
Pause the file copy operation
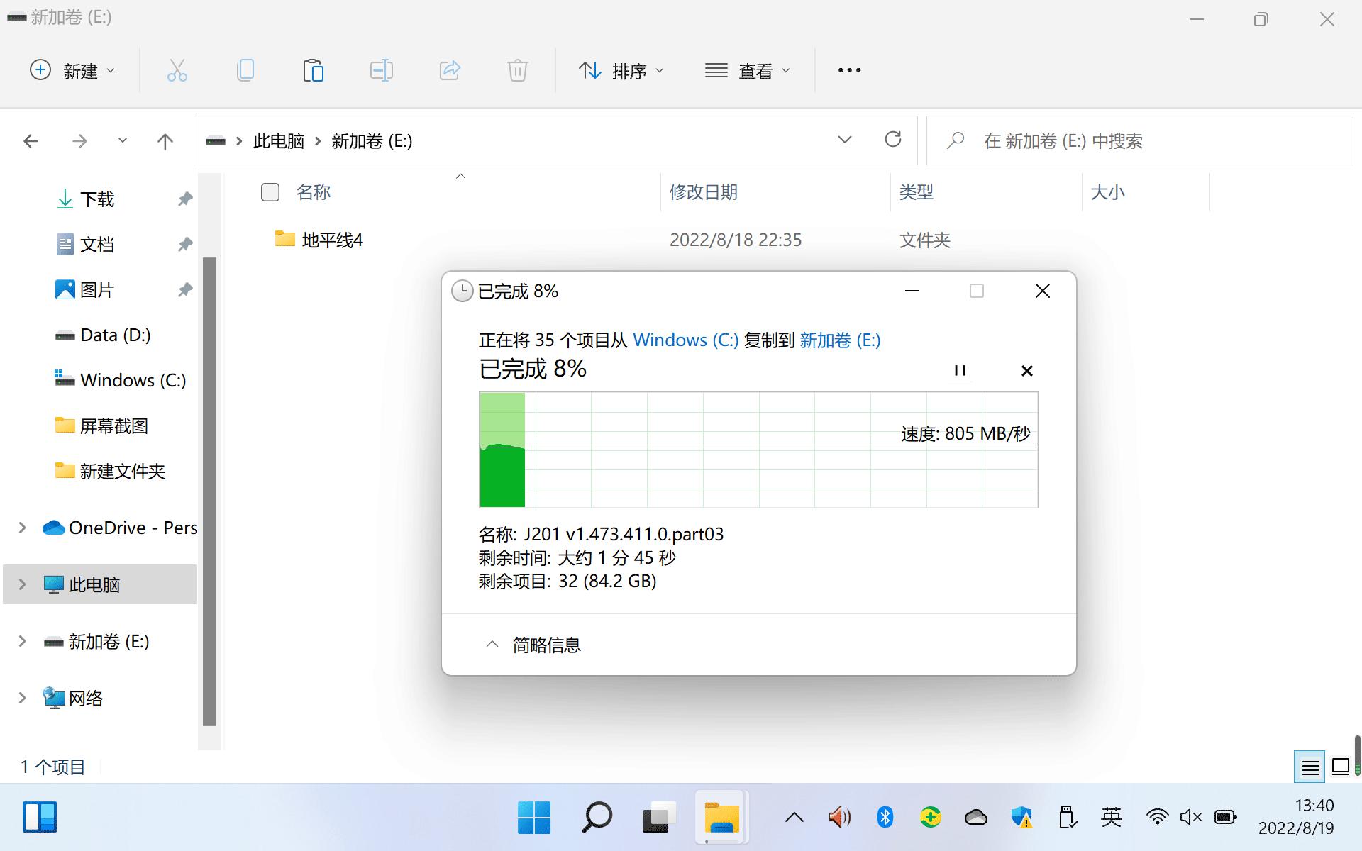pyautogui.click(x=960, y=370)
